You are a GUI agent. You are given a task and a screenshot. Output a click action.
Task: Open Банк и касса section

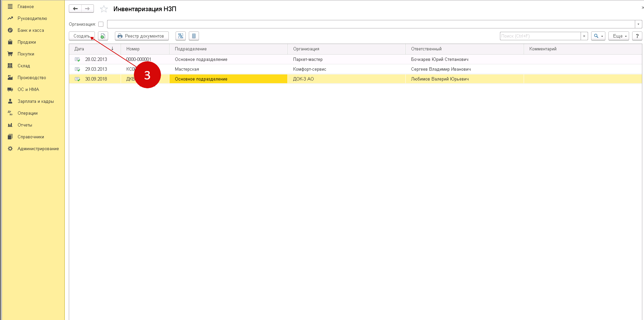point(31,30)
